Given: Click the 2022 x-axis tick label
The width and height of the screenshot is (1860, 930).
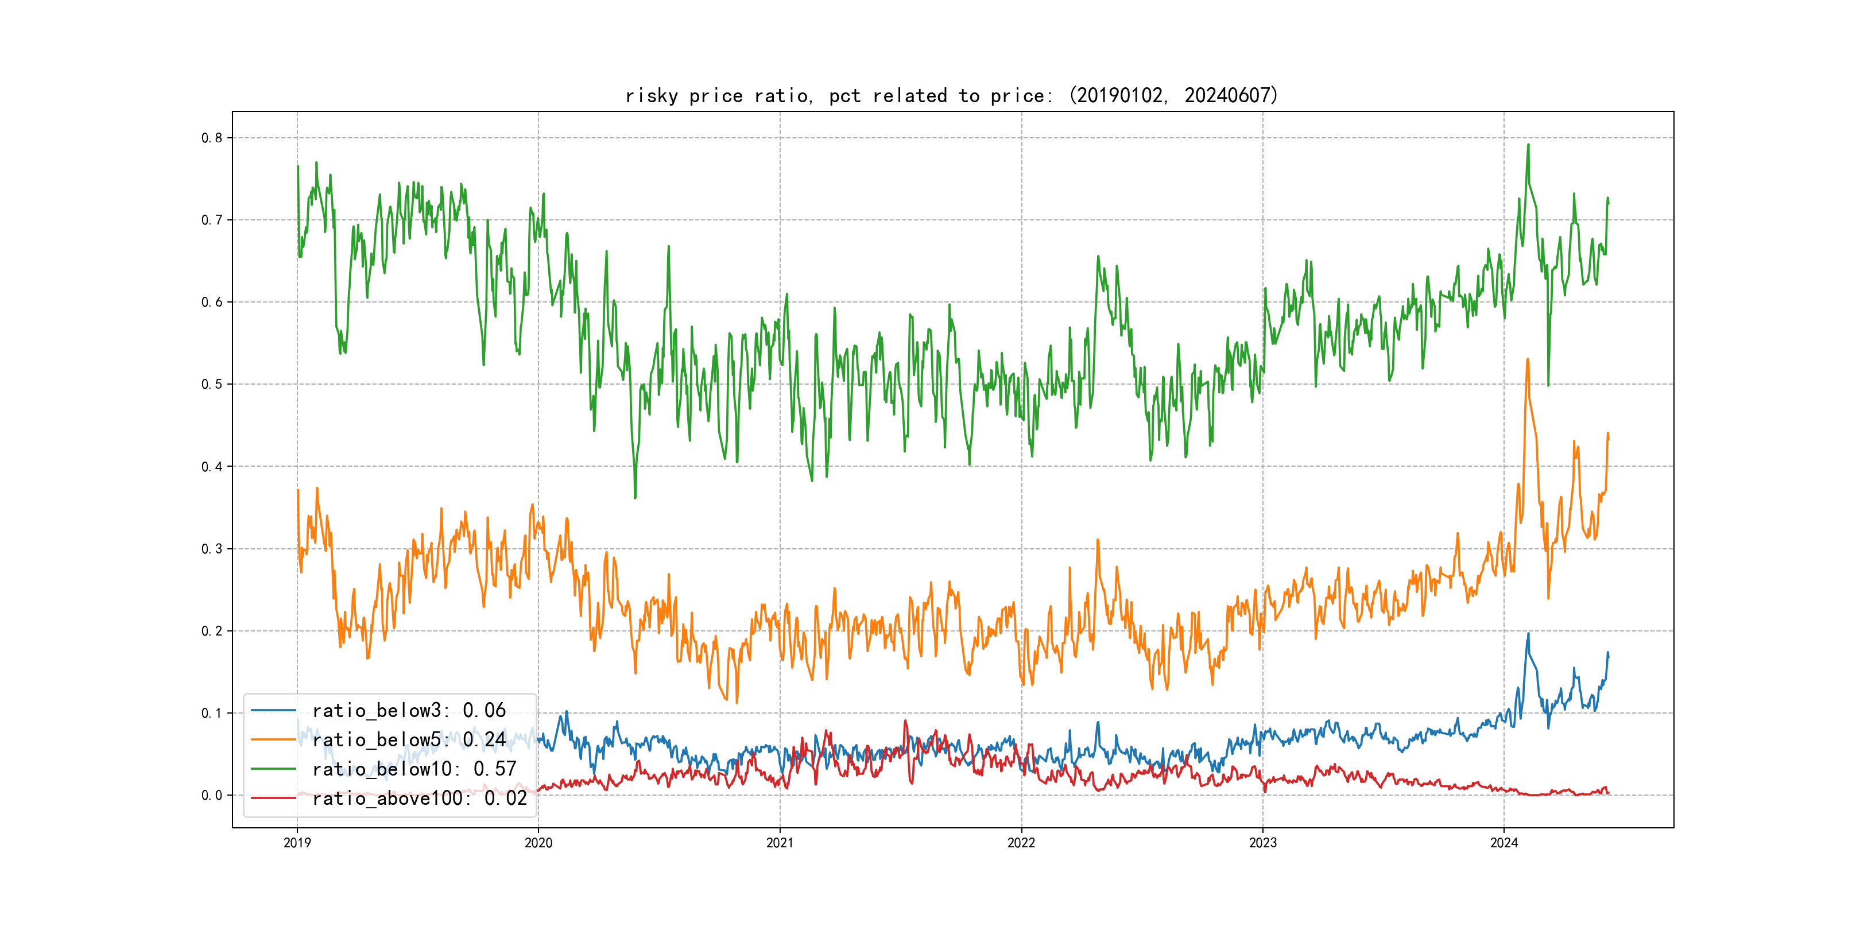Looking at the screenshot, I should [1021, 843].
